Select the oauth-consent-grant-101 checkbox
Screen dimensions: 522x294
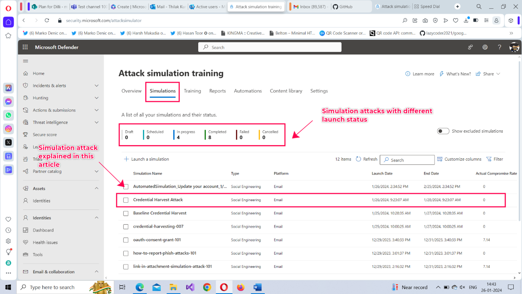pyautogui.click(x=126, y=240)
